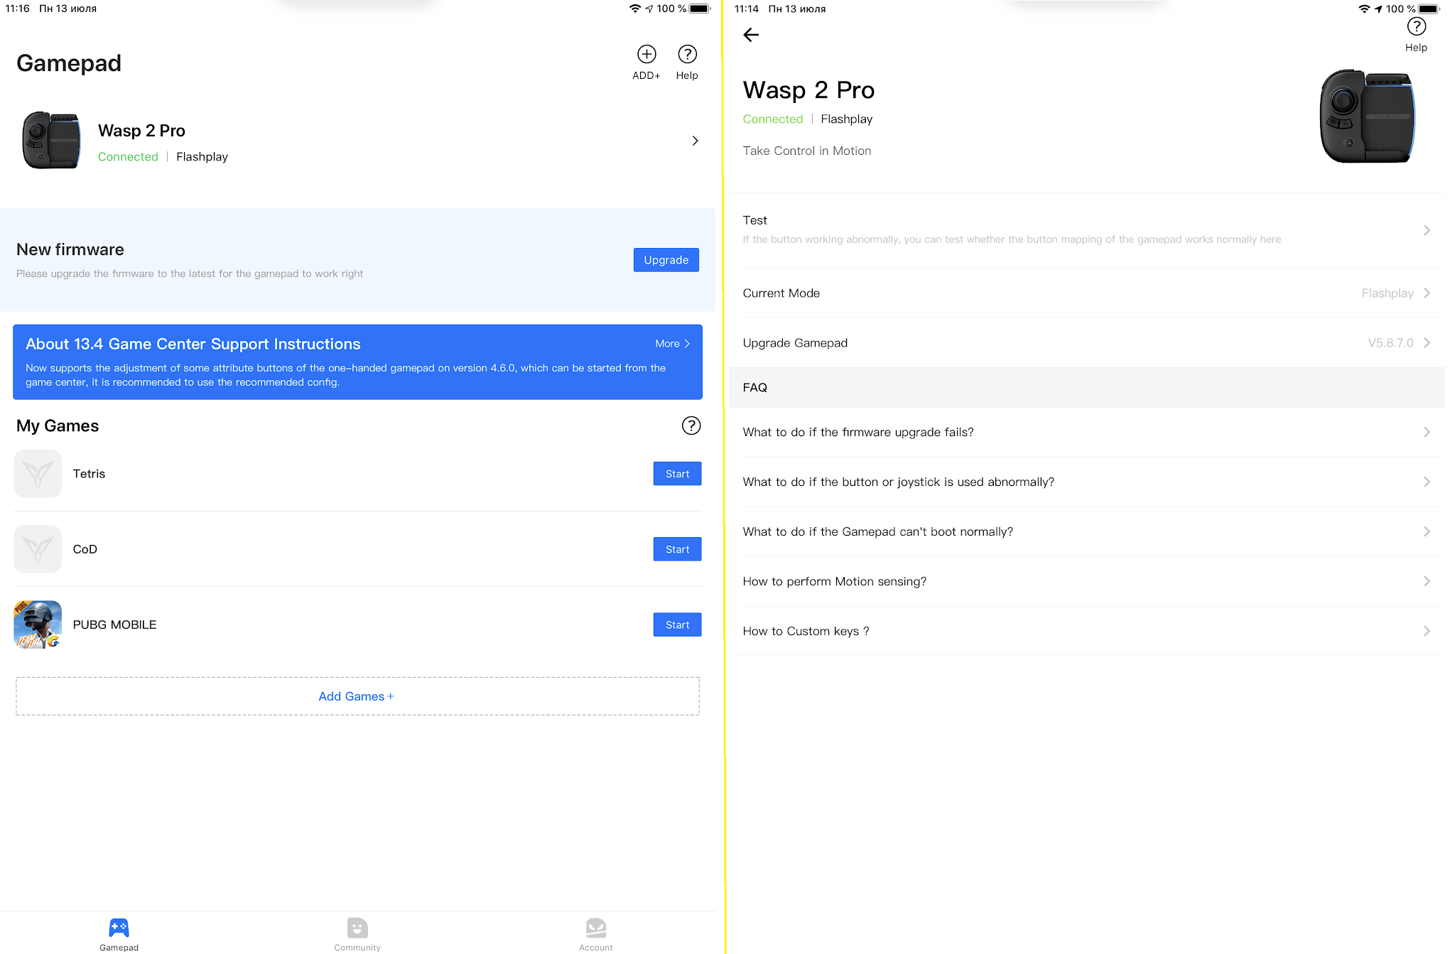Tap the large Wasp 2 Pro product image
Viewport: 1455px width, 954px height.
(1367, 116)
